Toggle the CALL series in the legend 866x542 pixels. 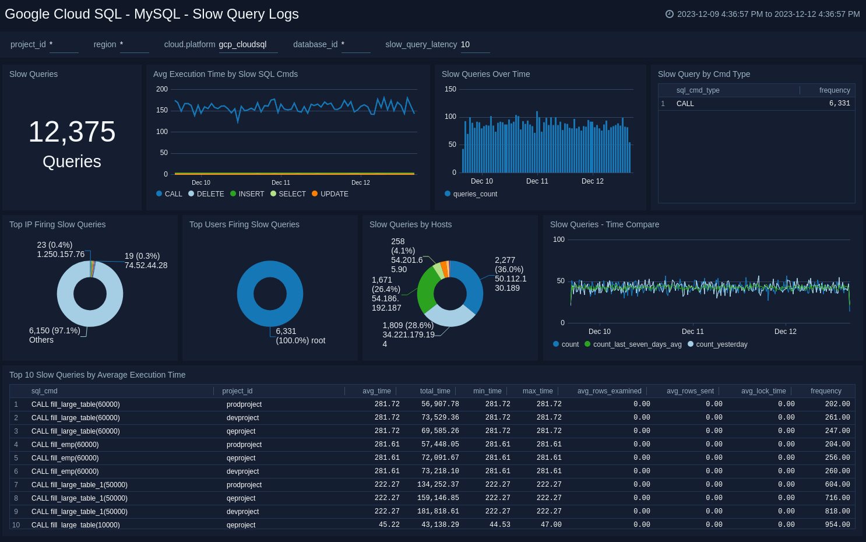click(169, 194)
